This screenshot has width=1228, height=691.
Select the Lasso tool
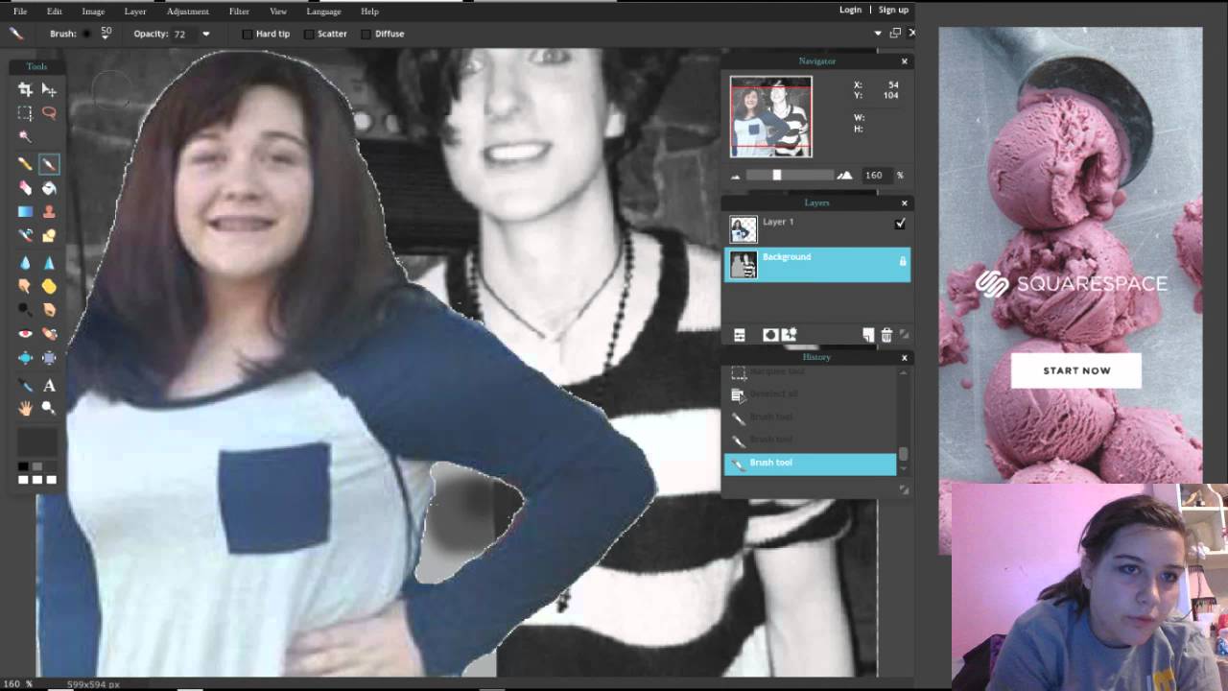[x=49, y=112]
